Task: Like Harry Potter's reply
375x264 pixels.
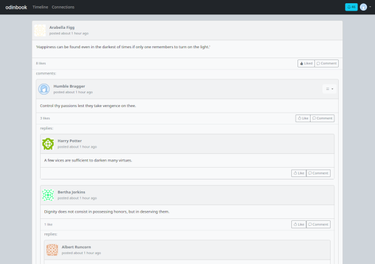Action: [x=299, y=173]
